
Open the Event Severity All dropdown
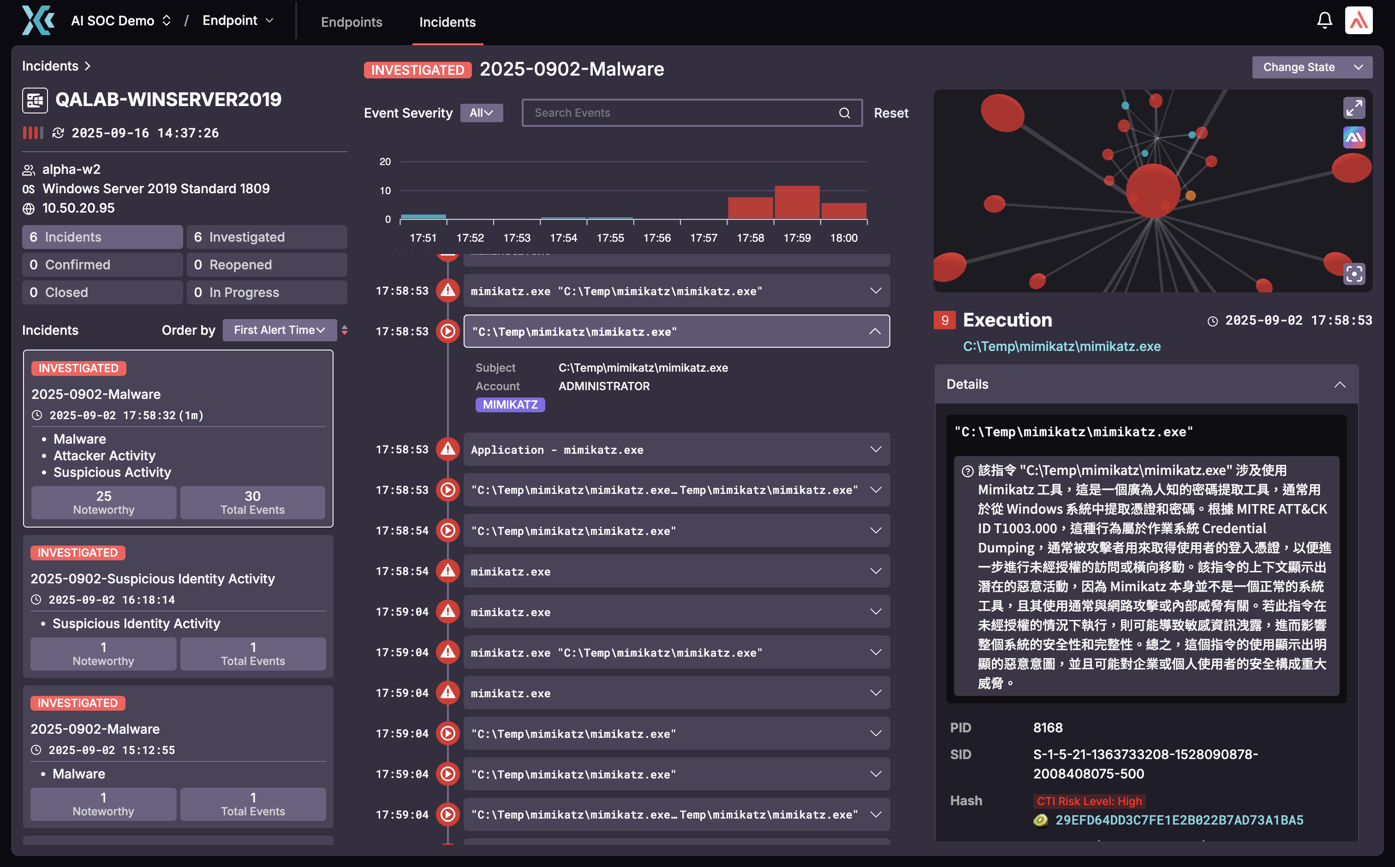click(x=481, y=113)
